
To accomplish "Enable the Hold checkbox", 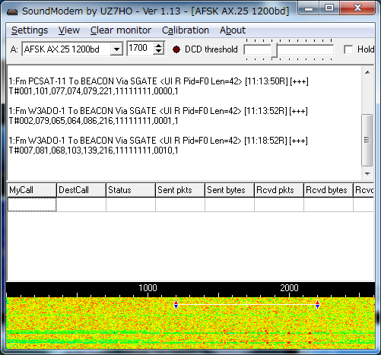I will pyautogui.click(x=348, y=49).
